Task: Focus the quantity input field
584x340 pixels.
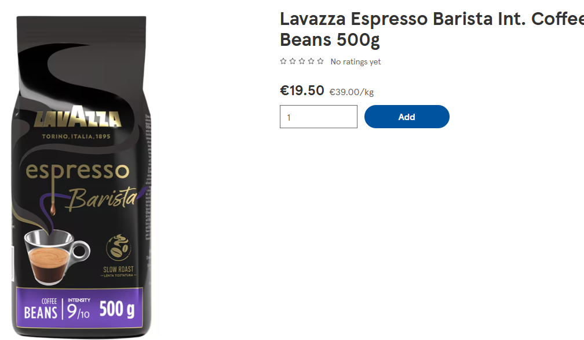Action: pyautogui.click(x=319, y=117)
